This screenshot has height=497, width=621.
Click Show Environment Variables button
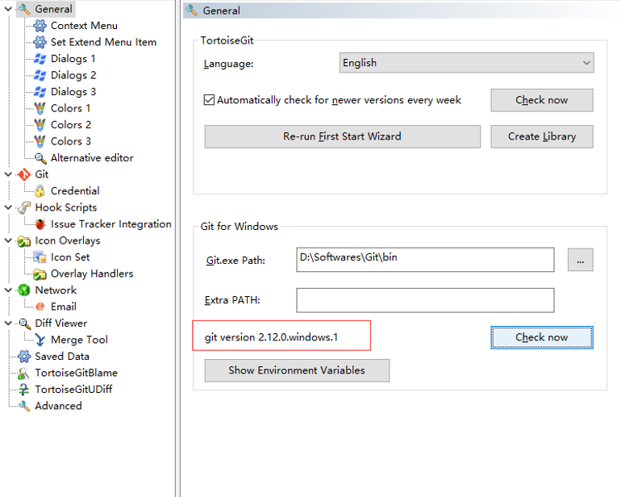[297, 370]
